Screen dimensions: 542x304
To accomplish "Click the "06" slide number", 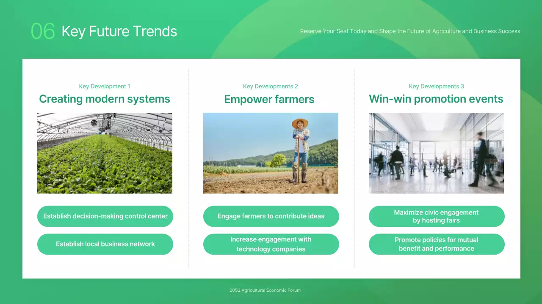I will [42, 31].
